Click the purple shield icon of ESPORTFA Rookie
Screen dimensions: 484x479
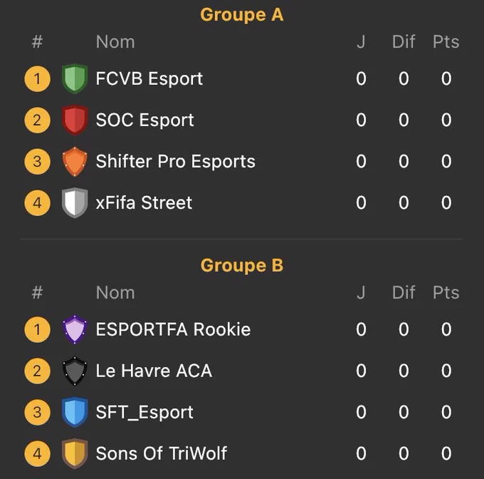pyautogui.click(x=75, y=329)
